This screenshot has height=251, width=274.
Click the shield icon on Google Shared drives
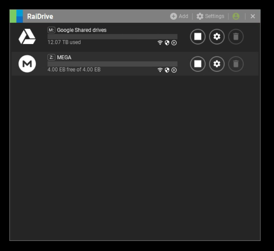167,43
